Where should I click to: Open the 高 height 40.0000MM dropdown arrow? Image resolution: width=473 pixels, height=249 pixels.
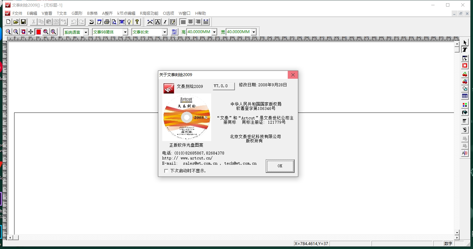(x=214, y=32)
